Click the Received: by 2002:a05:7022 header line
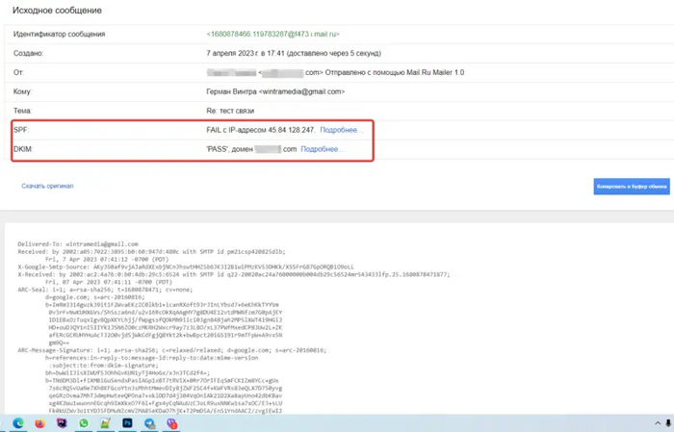This screenshot has width=674, height=432. (152, 252)
